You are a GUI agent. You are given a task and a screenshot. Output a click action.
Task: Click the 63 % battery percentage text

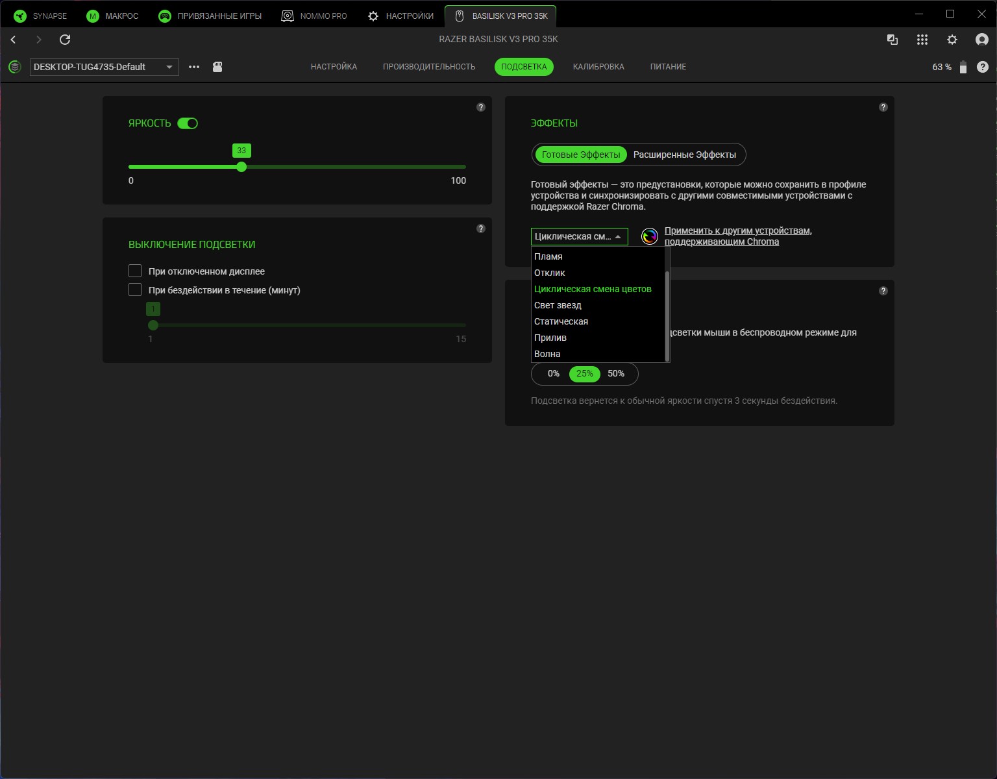[x=942, y=67]
